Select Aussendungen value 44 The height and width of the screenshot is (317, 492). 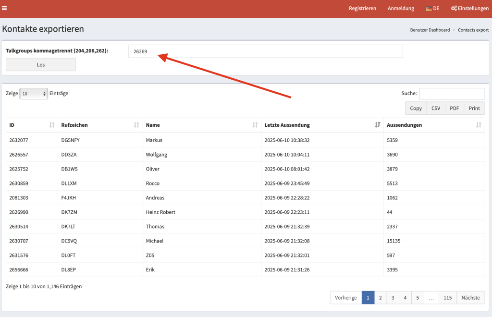click(389, 212)
